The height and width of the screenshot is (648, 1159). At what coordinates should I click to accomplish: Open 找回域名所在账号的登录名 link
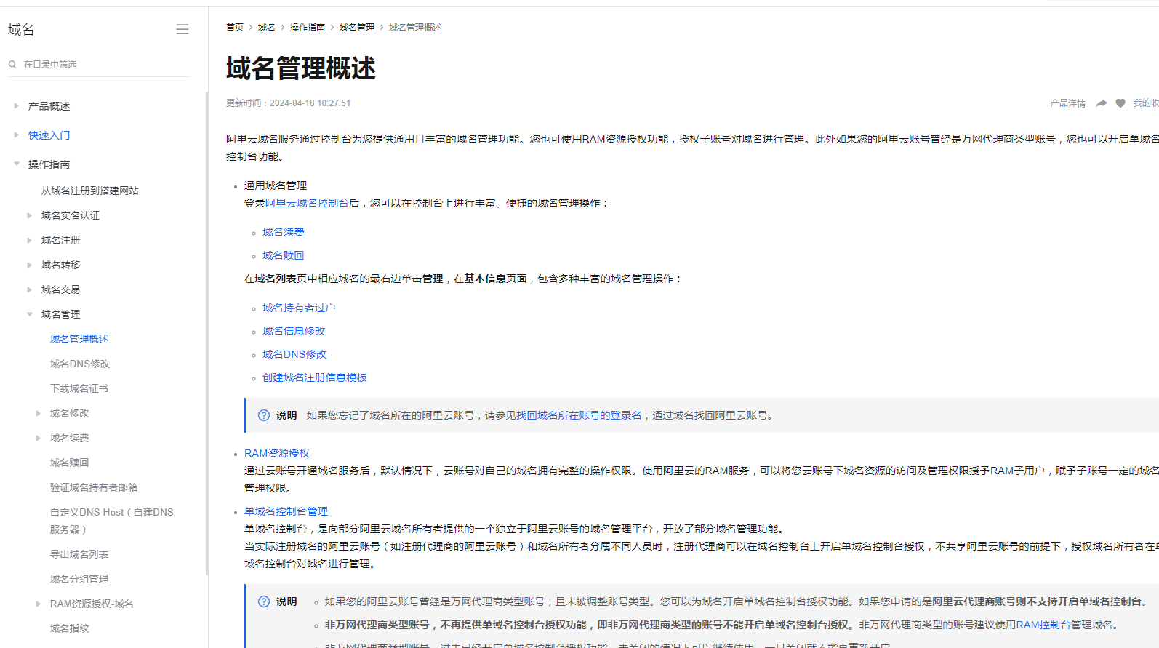click(x=579, y=415)
